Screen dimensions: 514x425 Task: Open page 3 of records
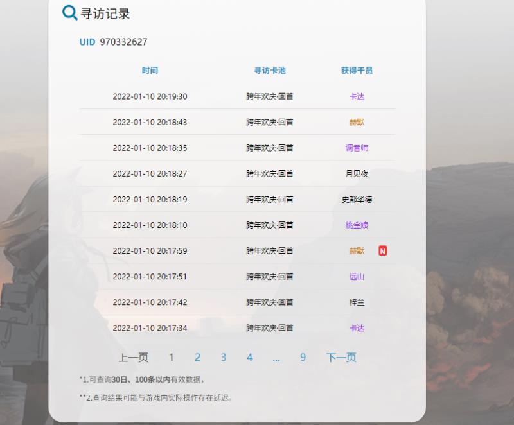coord(224,357)
